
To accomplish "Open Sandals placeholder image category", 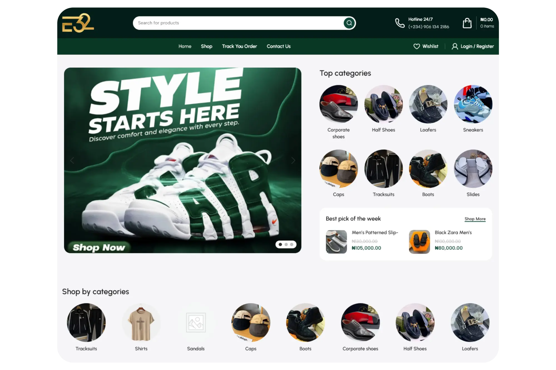I will (196, 322).
